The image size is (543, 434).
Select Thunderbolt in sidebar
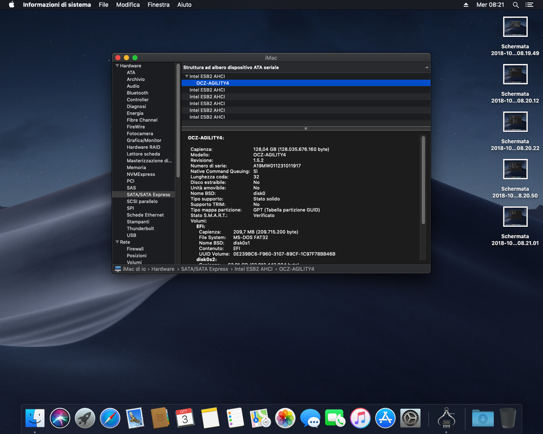pyautogui.click(x=140, y=228)
